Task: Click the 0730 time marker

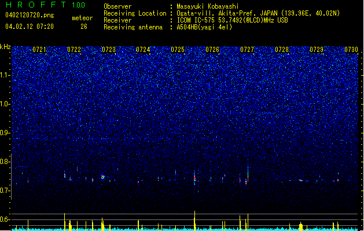Action: 351,50
